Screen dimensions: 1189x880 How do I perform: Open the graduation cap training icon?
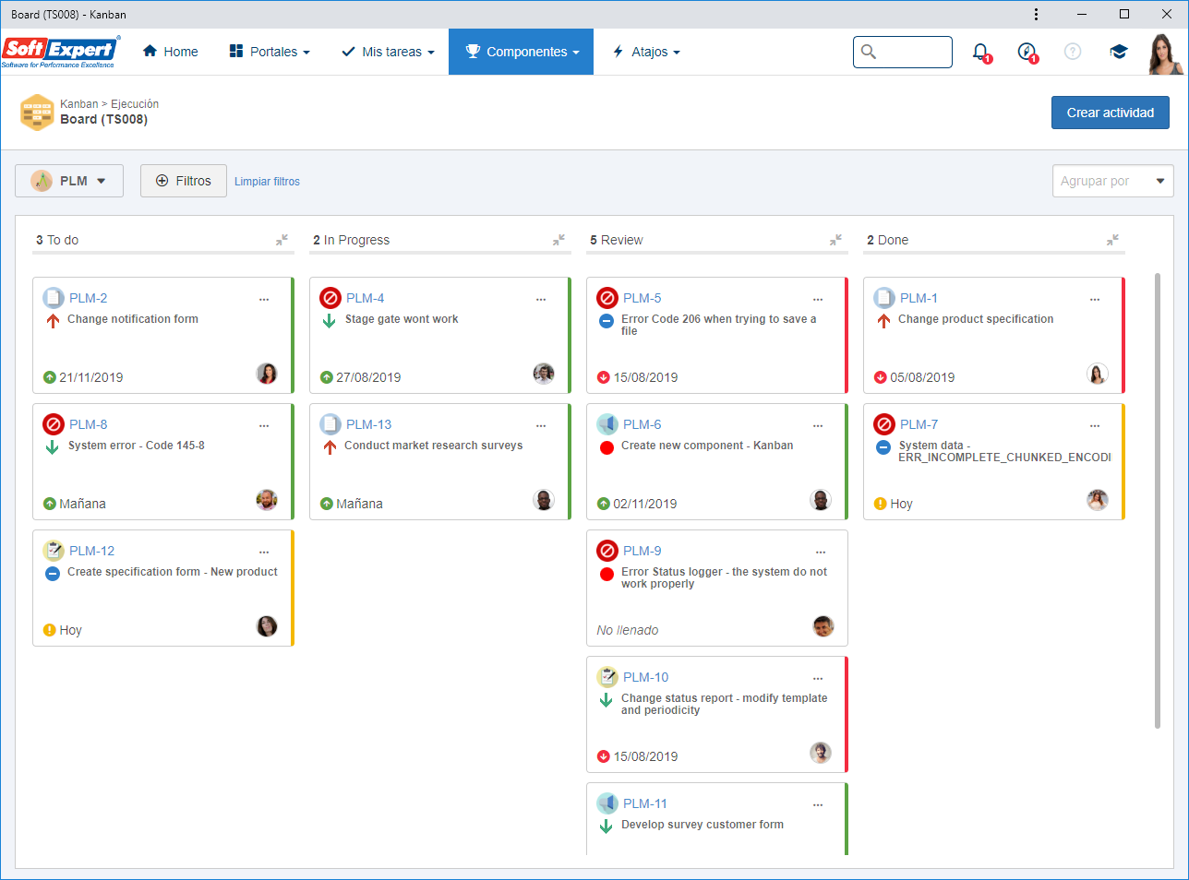click(1119, 52)
